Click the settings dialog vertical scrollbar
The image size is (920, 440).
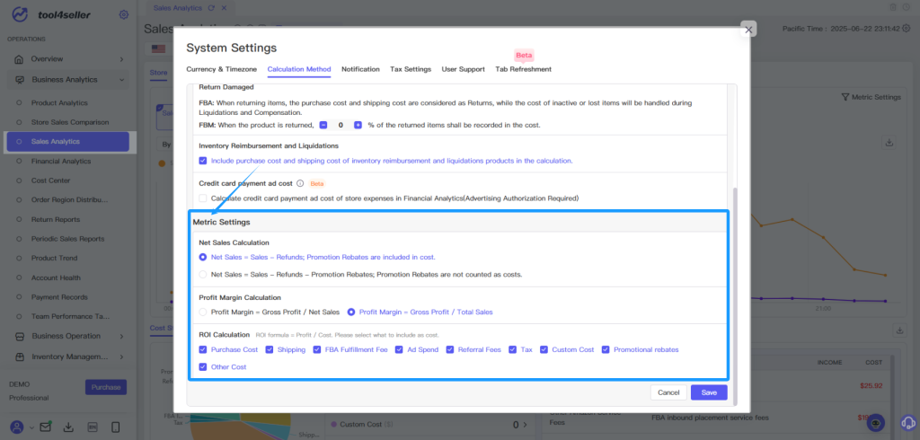735,296
